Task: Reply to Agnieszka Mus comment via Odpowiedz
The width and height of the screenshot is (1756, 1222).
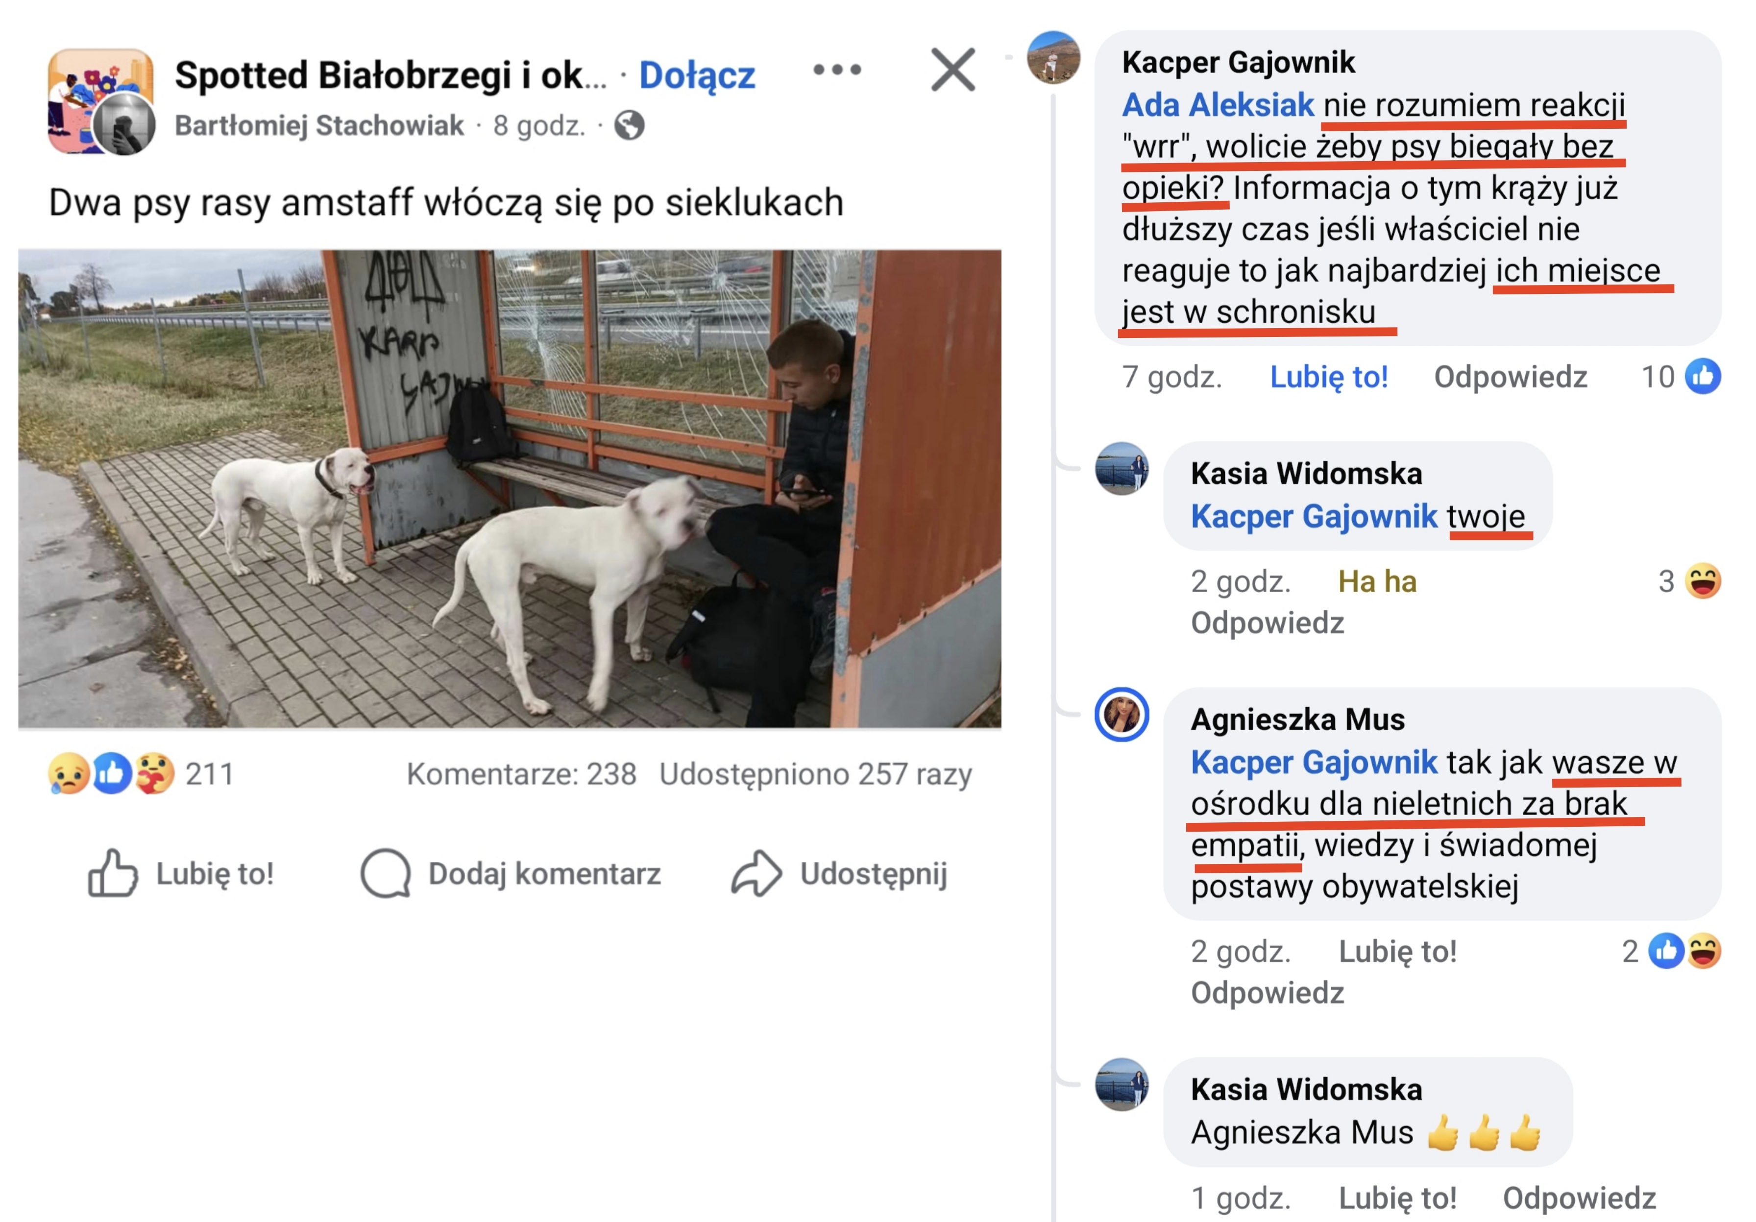Action: pos(1267,993)
